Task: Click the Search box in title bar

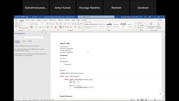Action: [x=96, y=17]
